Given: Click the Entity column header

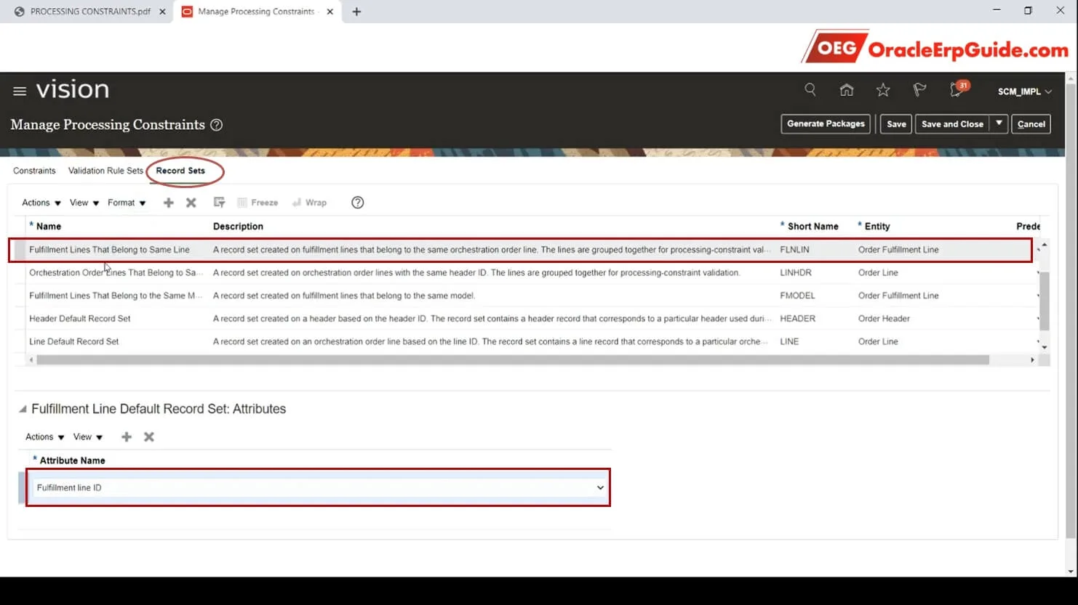Looking at the screenshot, I should click(877, 227).
